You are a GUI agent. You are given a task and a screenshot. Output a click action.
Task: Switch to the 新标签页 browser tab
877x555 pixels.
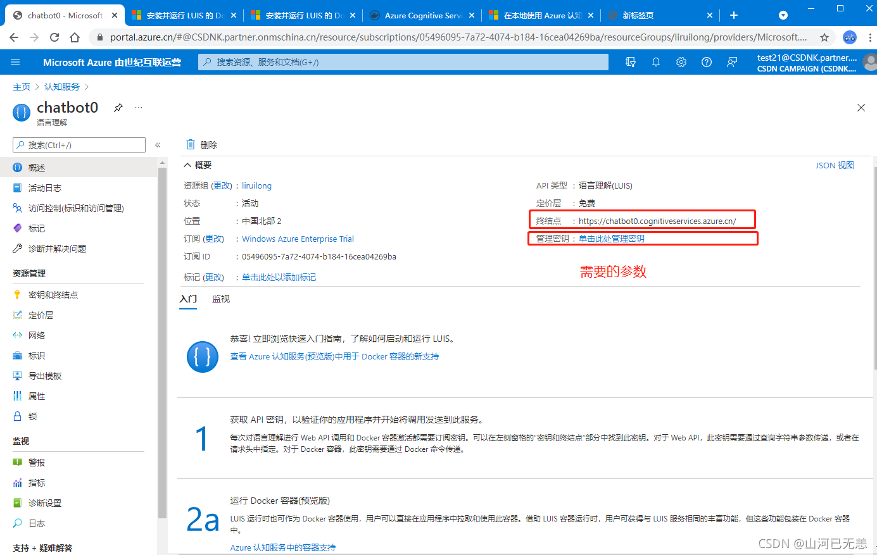pyautogui.click(x=660, y=15)
